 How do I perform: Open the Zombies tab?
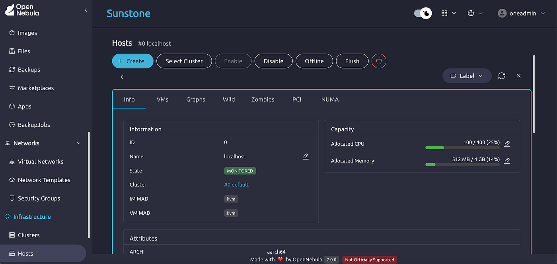point(263,99)
